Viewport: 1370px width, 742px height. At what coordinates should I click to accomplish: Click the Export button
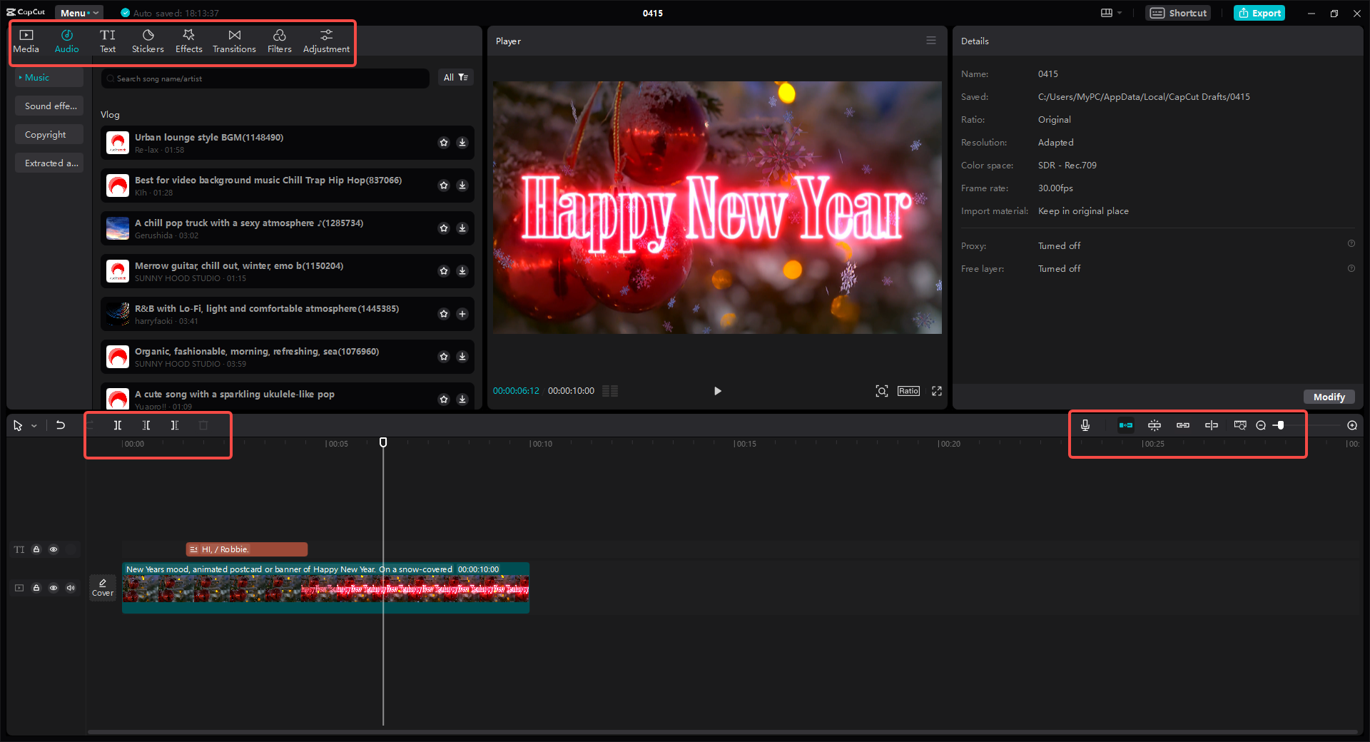point(1259,13)
